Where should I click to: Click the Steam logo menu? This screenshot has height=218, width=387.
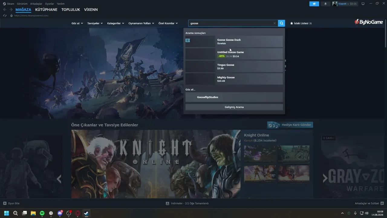point(8,4)
